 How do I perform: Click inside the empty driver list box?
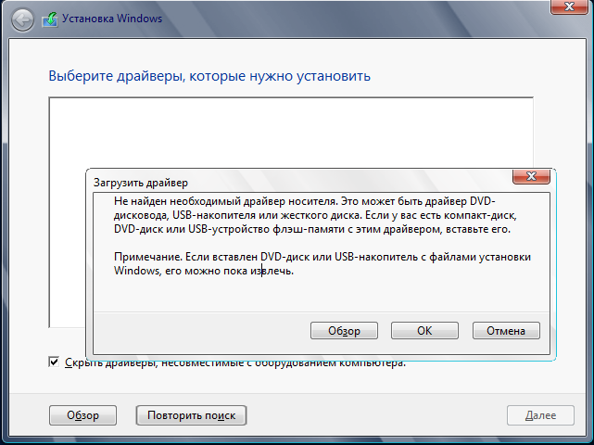point(278,130)
